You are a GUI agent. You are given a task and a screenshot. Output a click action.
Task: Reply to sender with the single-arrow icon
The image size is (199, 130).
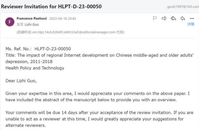(x=182, y=18)
